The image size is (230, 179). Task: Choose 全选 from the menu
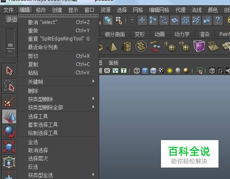pyautogui.click(x=59, y=142)
